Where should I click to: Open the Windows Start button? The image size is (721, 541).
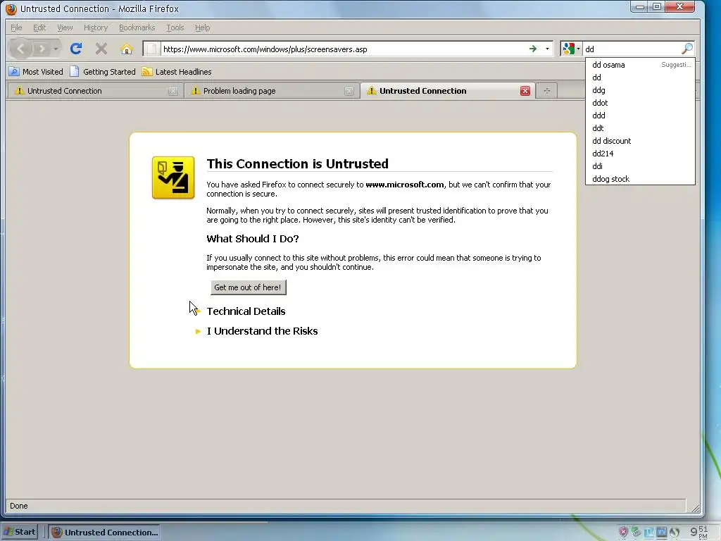click(x=19, y=533)
